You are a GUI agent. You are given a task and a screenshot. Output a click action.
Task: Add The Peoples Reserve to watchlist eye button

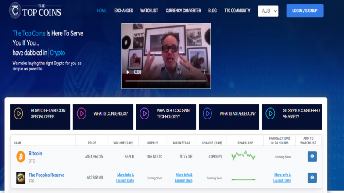point(312,178)
